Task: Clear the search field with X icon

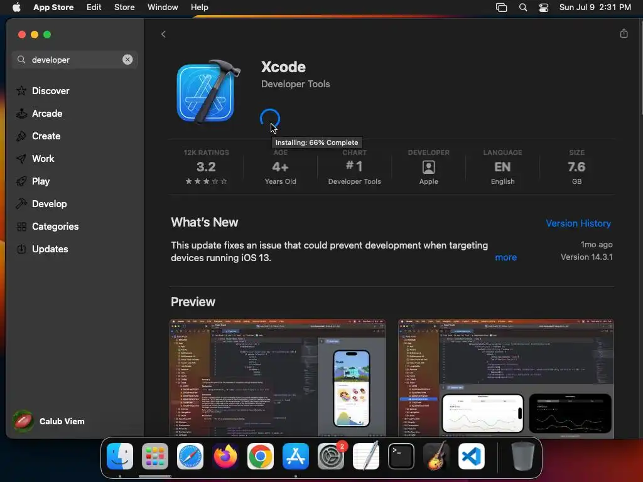Action: 127,60
